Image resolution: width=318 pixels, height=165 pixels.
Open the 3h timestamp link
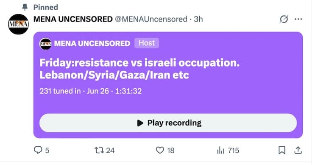pyautogui.click(x=198, y=19)
